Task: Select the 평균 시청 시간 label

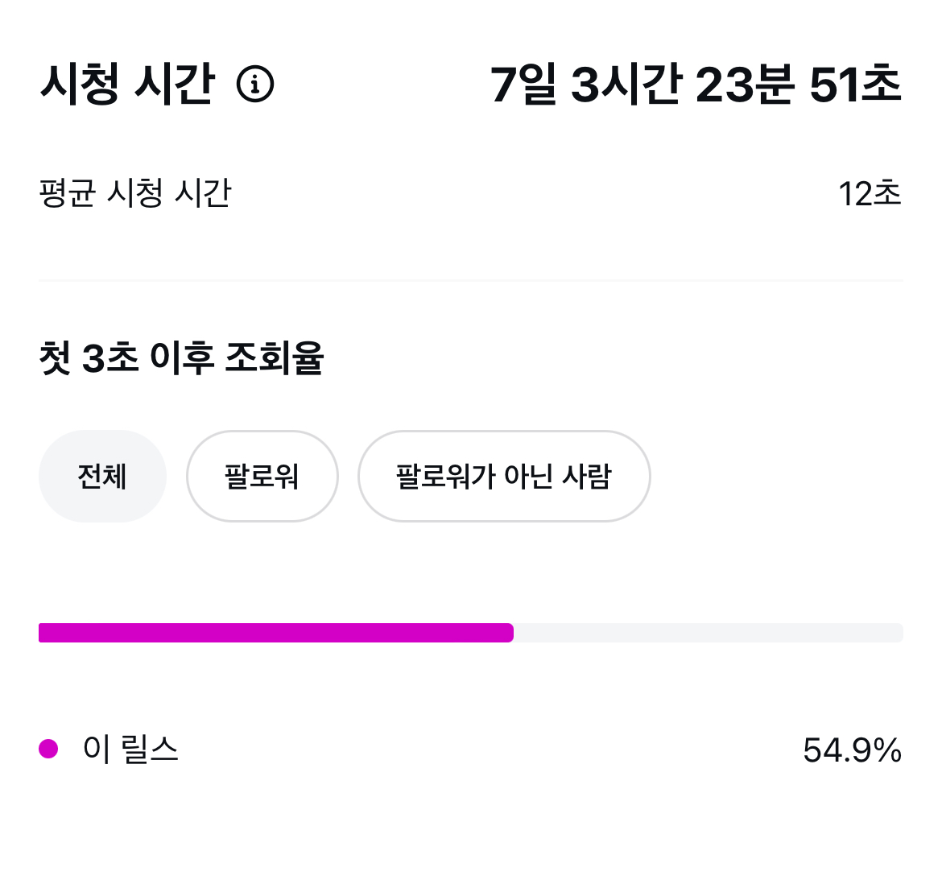Action: coord(135,193)
